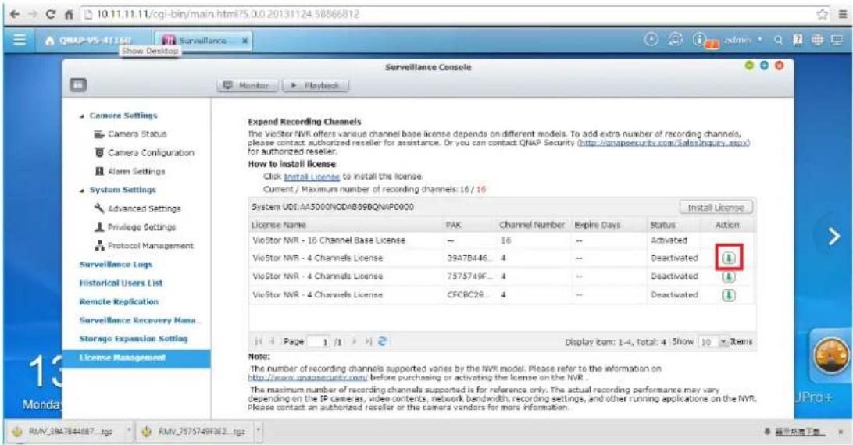The height and width of the screenshot is (445, 853).
Task: Click the Install License button
Action: pyautogui.click(x=716, y=207)
